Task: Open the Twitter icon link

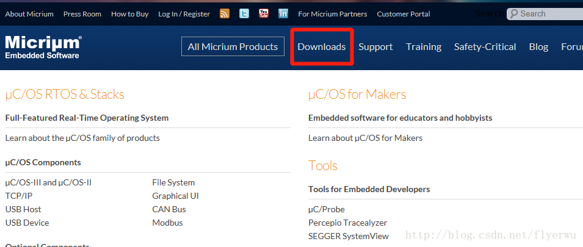Action: pos(244,14)
